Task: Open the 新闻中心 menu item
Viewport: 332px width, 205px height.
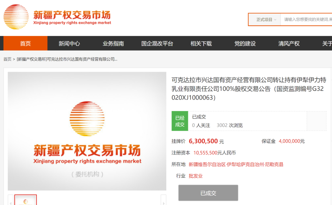Action: pyautogui.click(x=69, y=43)
